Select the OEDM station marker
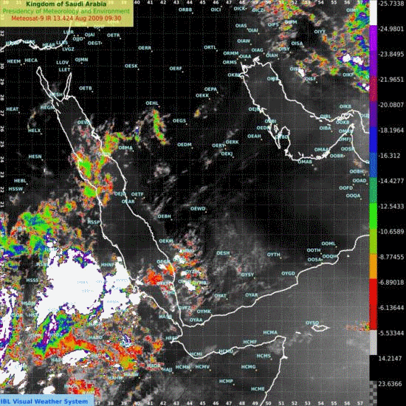Screen dimensions: 406x406 (192, 148)
